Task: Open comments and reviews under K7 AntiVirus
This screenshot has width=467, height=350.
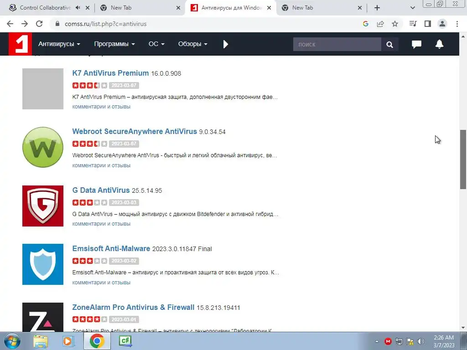Action: click(101, 107)
